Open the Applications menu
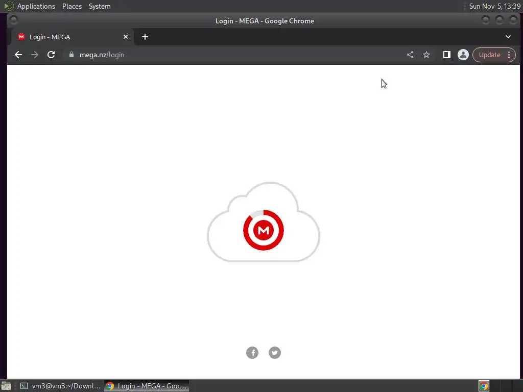Screen dimensions: 523x392 (36, 6)
